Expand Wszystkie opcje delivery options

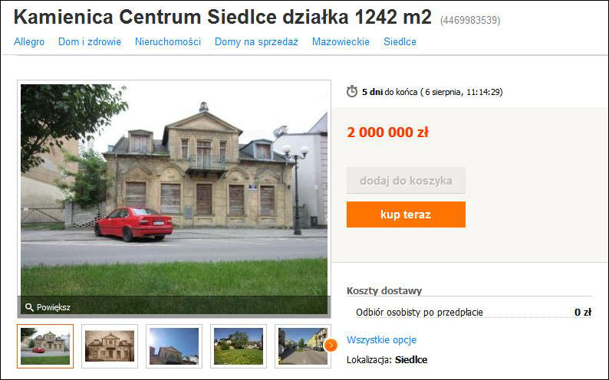tap(381, 339)
